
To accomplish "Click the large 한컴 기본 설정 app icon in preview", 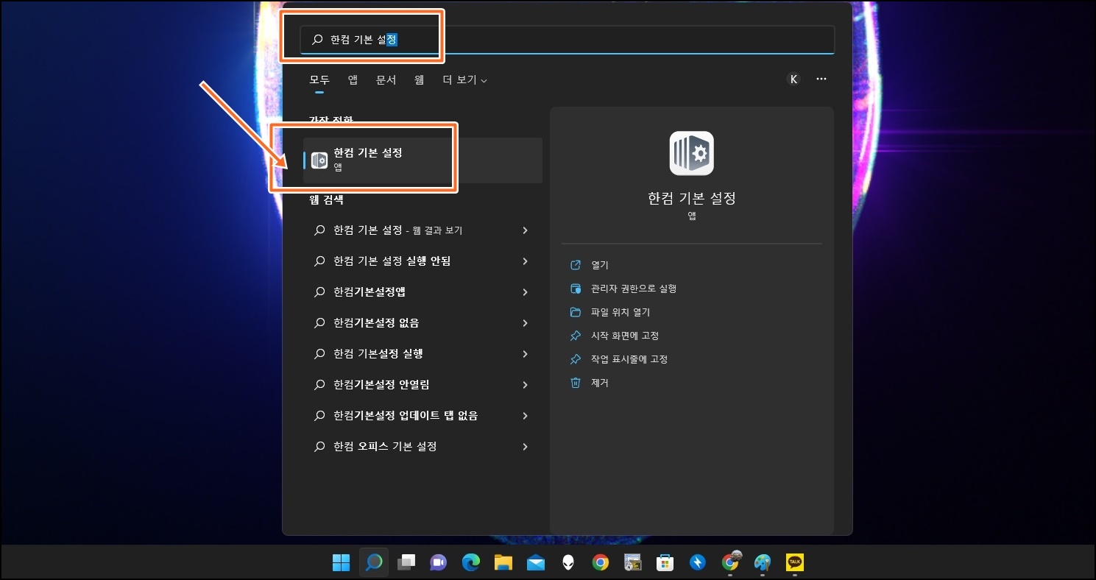I will tap(691, 153).
